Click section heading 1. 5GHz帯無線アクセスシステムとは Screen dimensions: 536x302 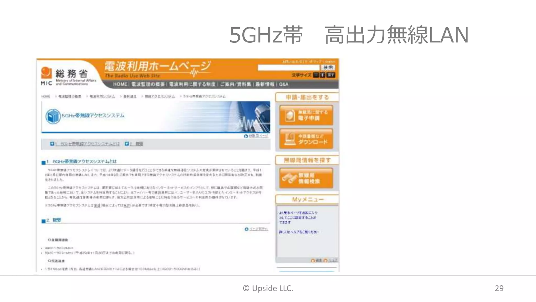pos(81,161)
